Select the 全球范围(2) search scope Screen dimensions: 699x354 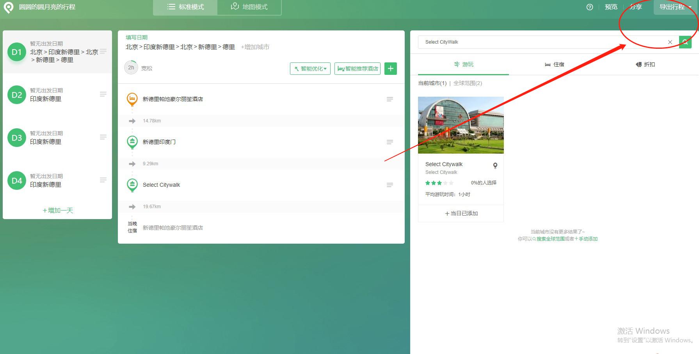(467, 83)
